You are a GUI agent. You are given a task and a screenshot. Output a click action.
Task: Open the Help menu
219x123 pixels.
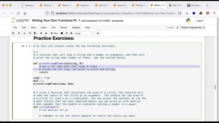[88, 28]
